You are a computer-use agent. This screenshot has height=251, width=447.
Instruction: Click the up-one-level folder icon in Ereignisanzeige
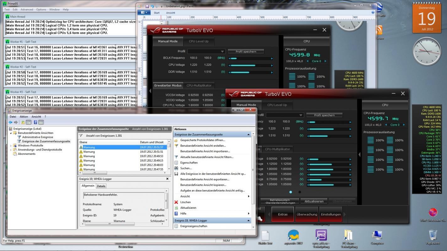pos(23,122)
